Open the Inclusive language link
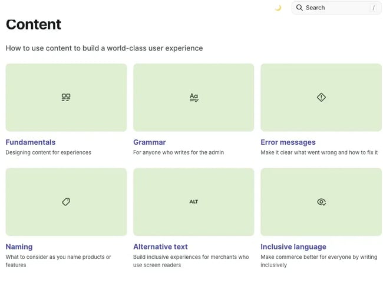The image size is (383, 283). tap(293, 247)
